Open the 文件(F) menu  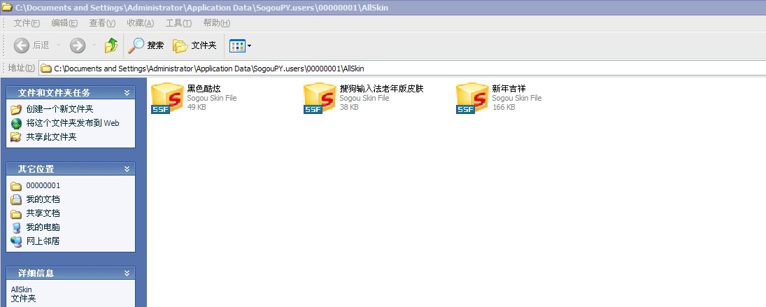click(x=27, y=23)
